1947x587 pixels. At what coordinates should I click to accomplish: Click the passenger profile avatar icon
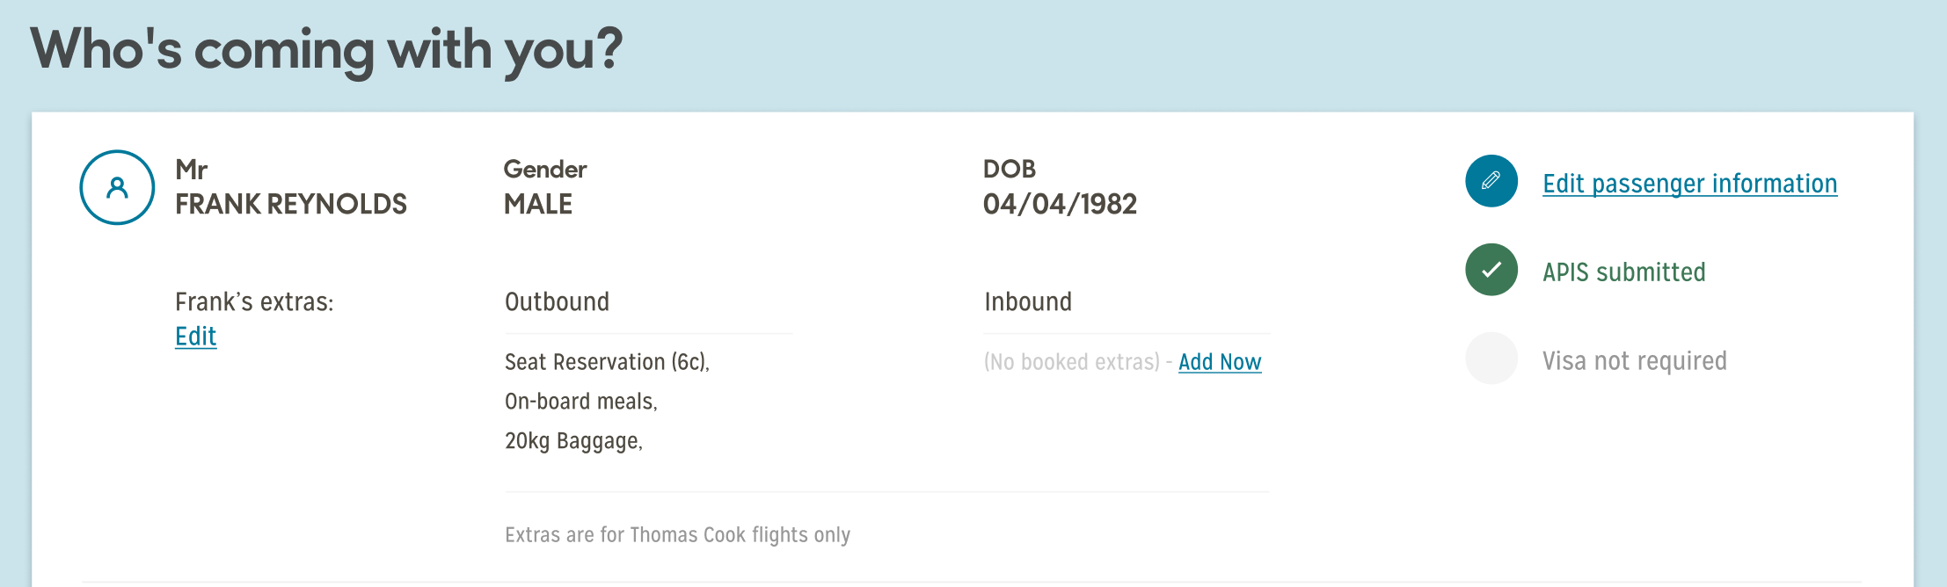[x=117, y=187]
